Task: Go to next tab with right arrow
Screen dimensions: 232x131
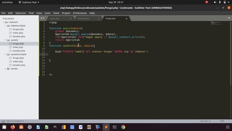Action: point(43,18)
